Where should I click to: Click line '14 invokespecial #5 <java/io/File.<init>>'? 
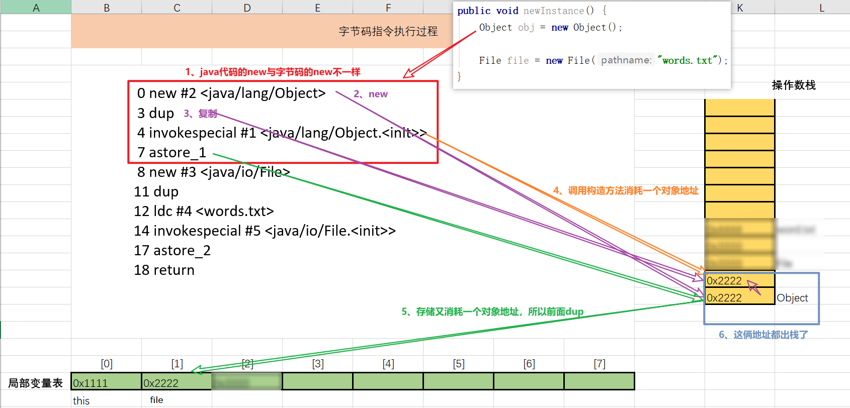[265, 231]
